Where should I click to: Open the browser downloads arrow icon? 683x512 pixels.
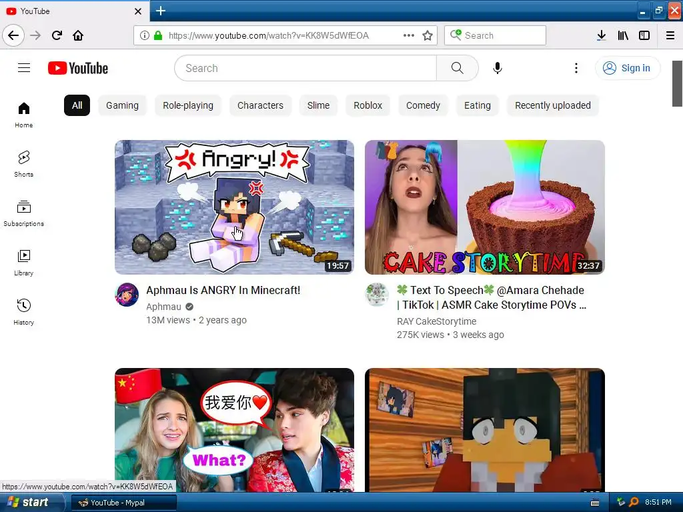coord(601,35)
